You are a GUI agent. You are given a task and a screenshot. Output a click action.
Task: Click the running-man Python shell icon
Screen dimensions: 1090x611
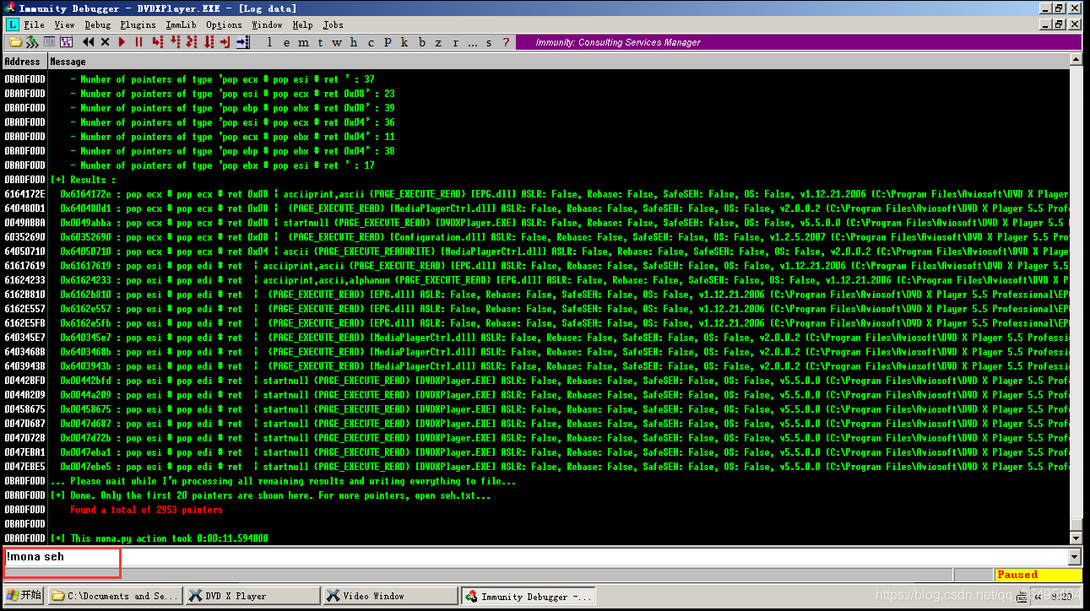32,42
